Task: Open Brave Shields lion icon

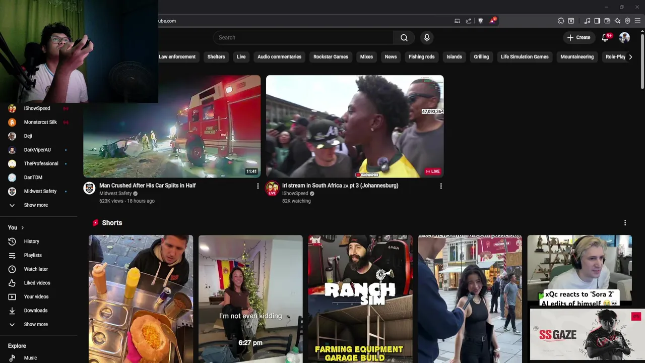Action: [x=480, y=21]
